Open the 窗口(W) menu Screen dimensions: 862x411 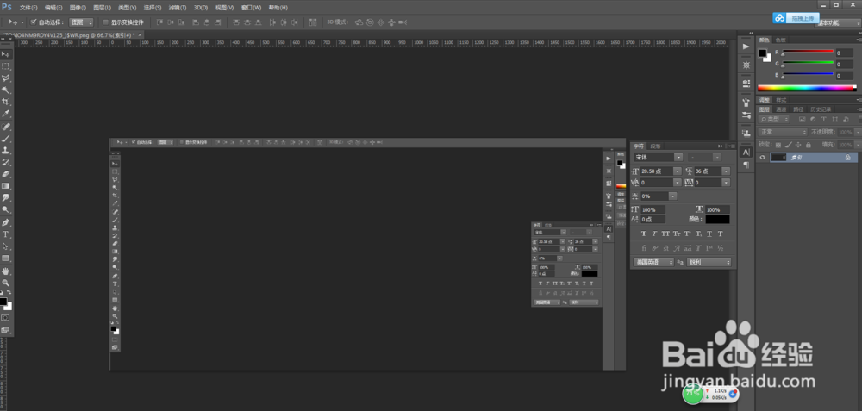tap(251, 8)
